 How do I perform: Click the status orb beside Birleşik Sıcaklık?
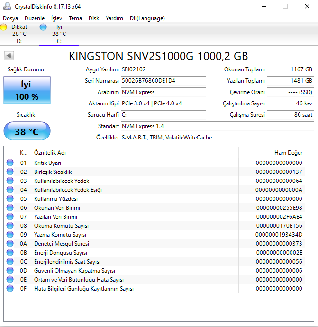[x=10, y=172]
